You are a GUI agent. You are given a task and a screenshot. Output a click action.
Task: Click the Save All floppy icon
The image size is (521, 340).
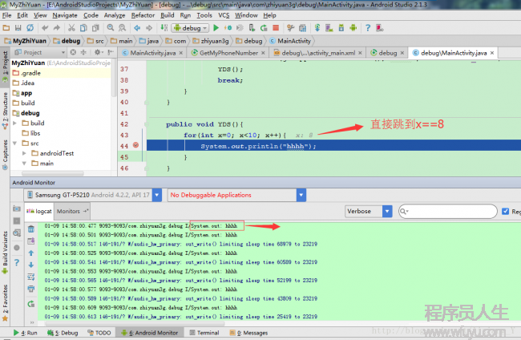(18, 28)
